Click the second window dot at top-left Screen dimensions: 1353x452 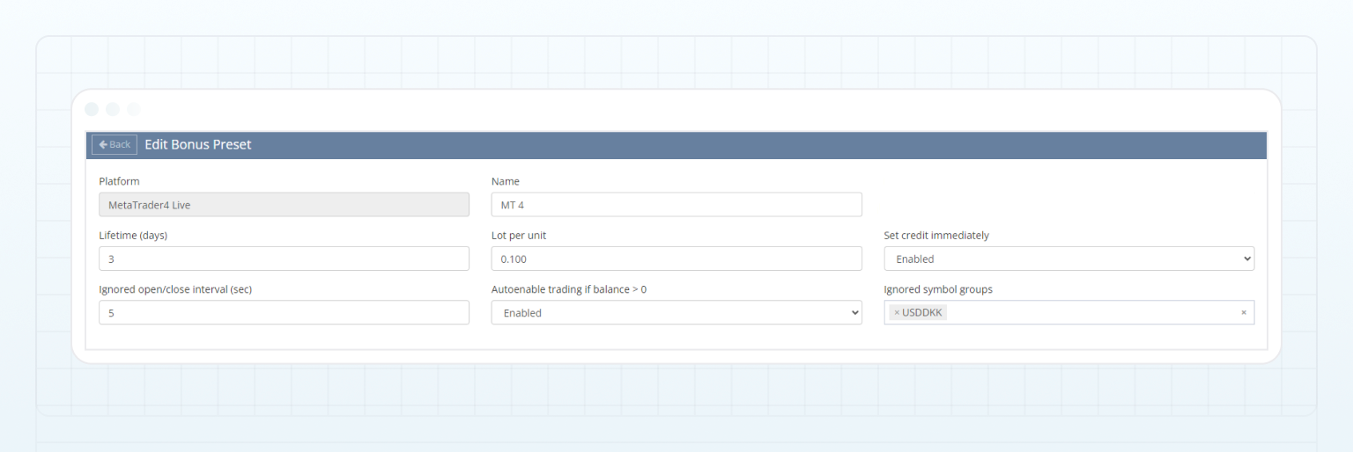pos(113,109)
